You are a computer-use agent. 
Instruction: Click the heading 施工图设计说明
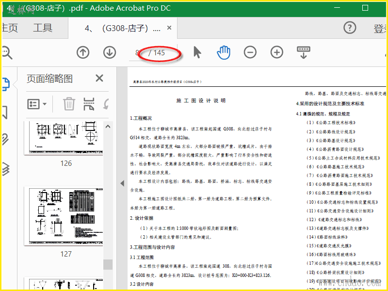(201, 100)
